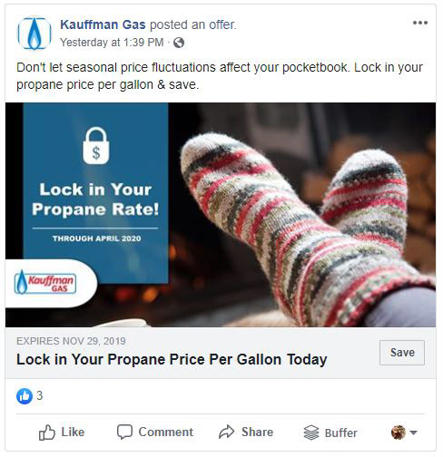Click the Kauffman Gas logo in offer image
Screen dimensions: 443x457
coord(45,282)
